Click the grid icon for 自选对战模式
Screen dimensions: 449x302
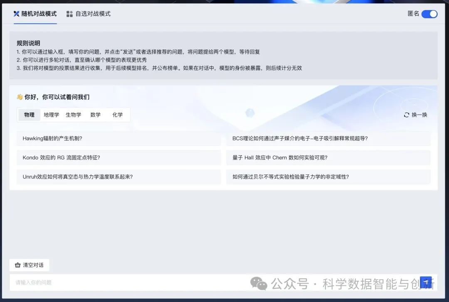[x=69, y=14]
